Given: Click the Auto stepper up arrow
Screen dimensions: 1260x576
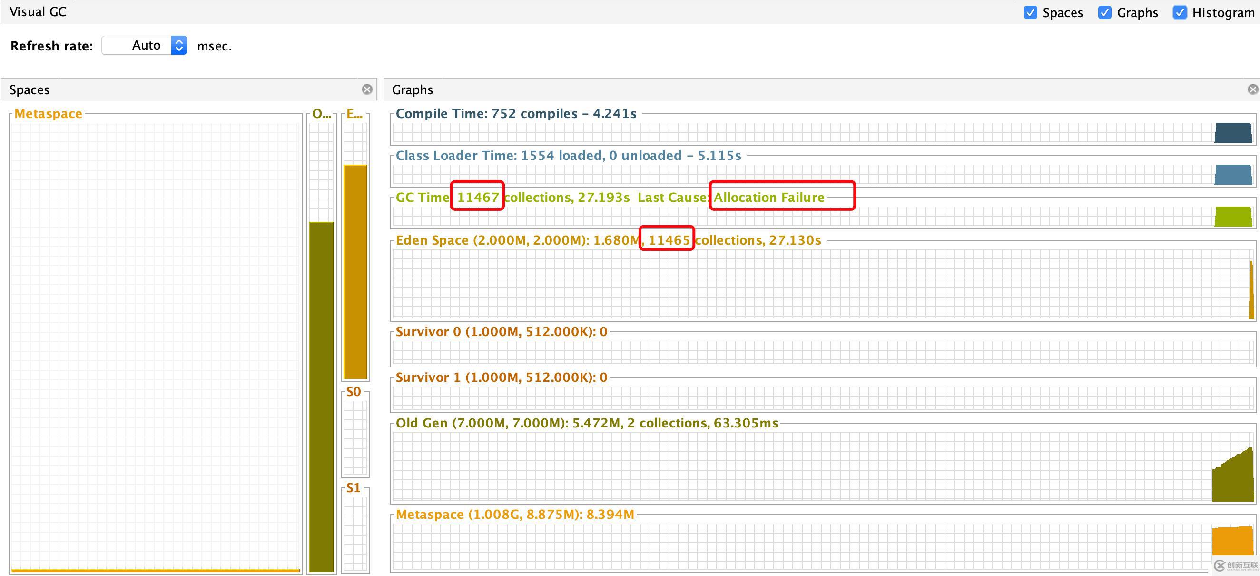Looking at the screenshot, I should 180,41.
